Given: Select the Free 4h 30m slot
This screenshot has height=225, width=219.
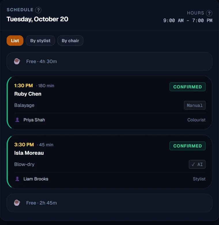Looking at the screenshot, I should pyautogui.click(x=109, y=62).
